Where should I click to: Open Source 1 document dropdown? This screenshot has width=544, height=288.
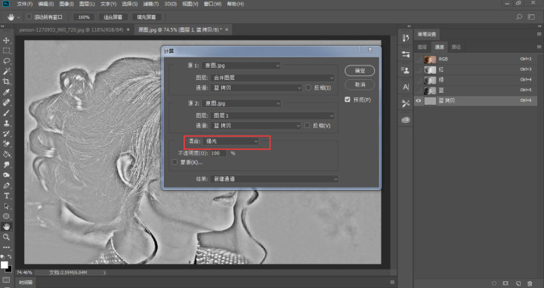tap(241, 66)
